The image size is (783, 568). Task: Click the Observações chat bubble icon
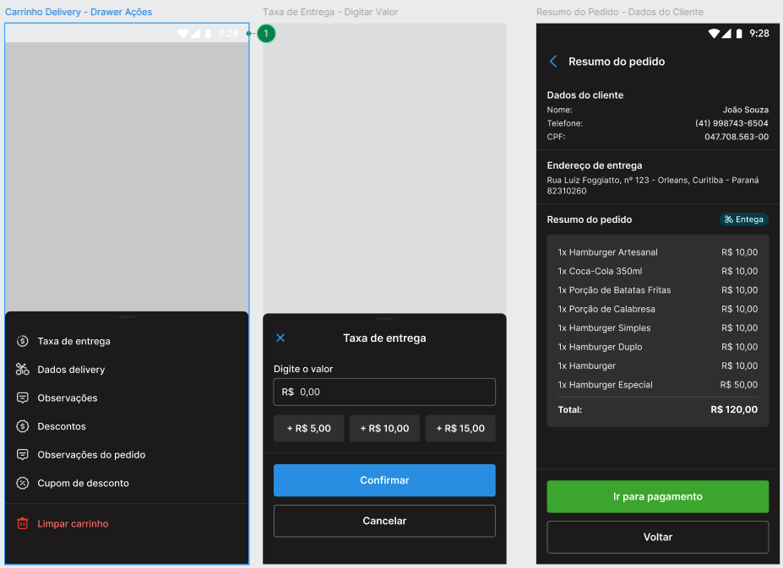pos(23,398)
